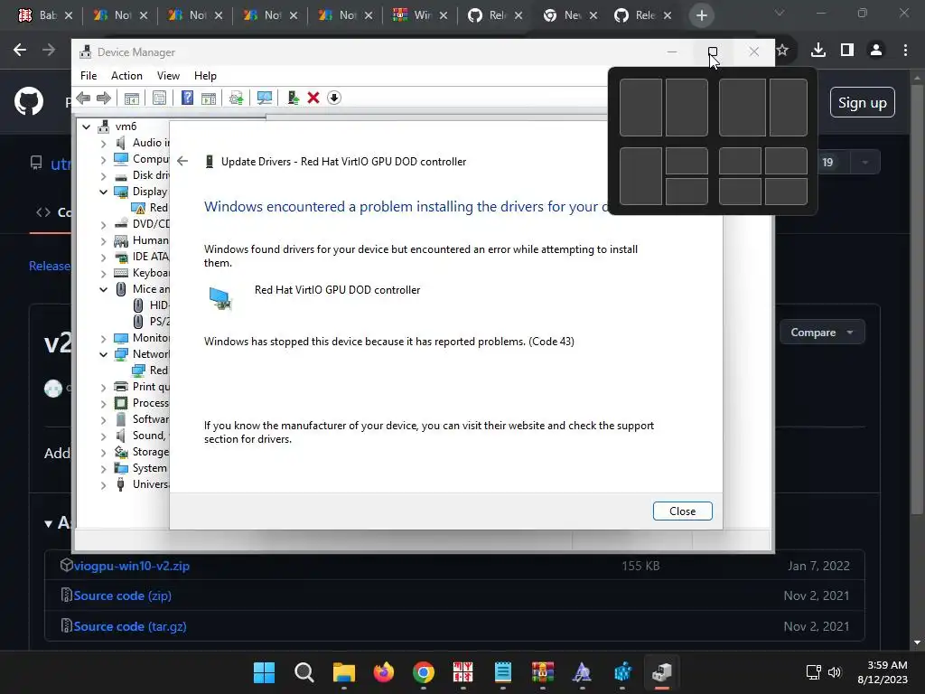
Task: Click Scan for hardware changes monitor icon
Action: pyautogui.click(x=265, y=98)
